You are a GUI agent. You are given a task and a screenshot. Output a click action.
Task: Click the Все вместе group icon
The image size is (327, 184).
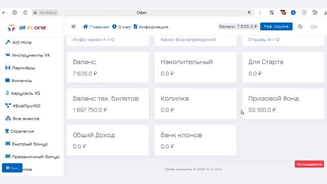8,118
